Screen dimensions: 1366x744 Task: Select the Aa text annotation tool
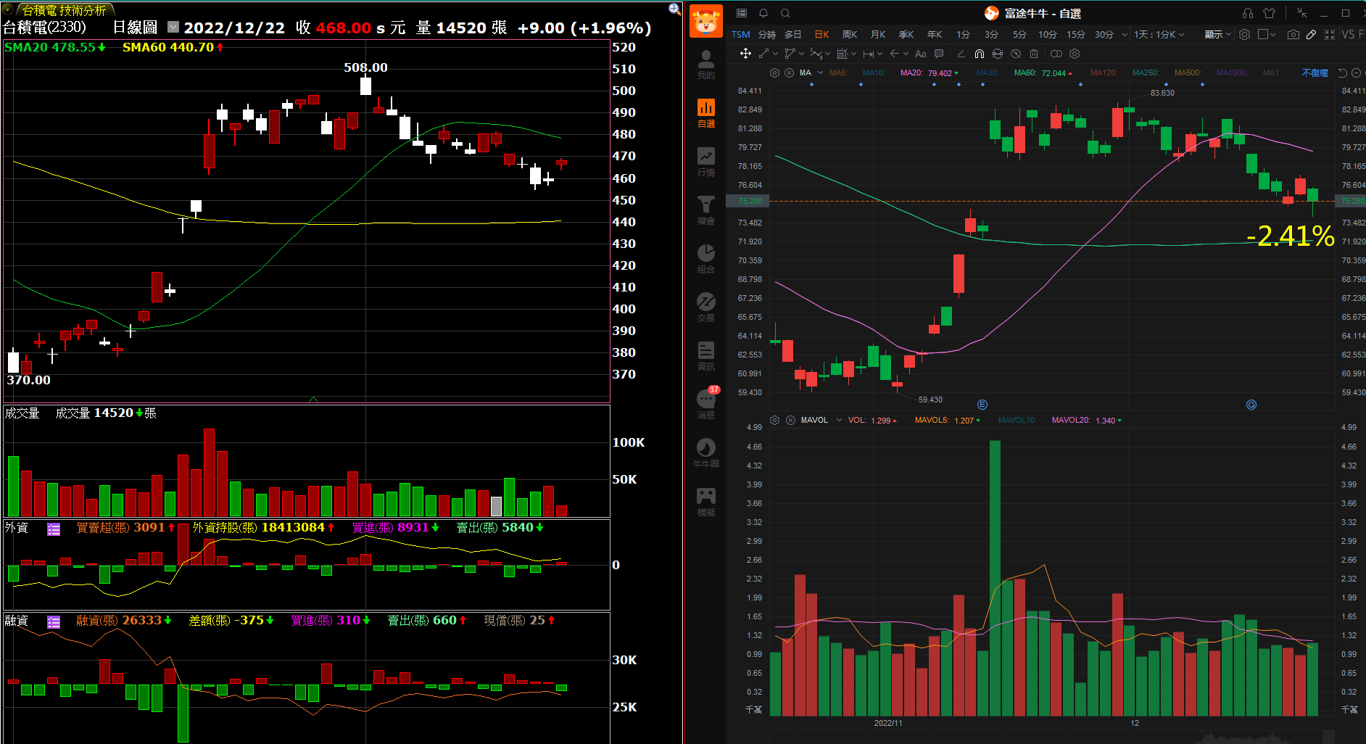pyautogui.click(x=921, y=54)
